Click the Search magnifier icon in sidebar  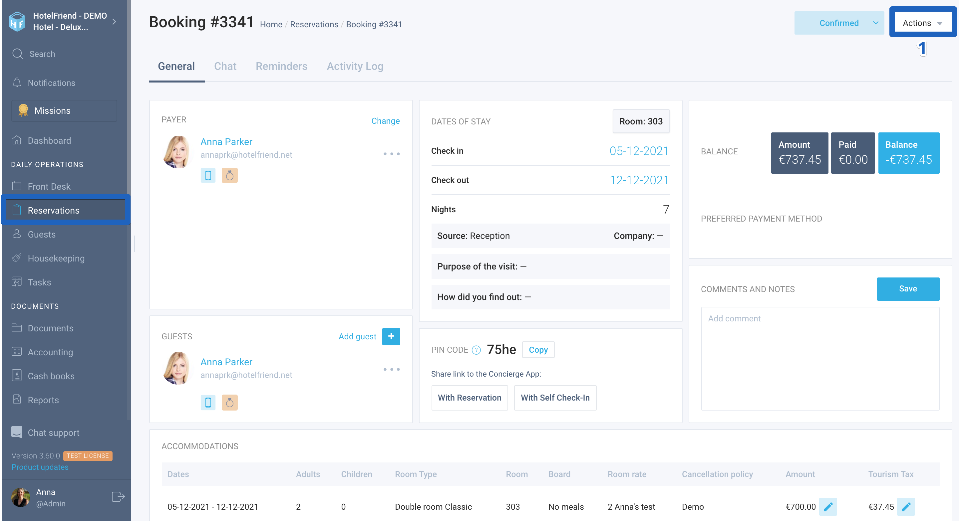coord(18,54)
